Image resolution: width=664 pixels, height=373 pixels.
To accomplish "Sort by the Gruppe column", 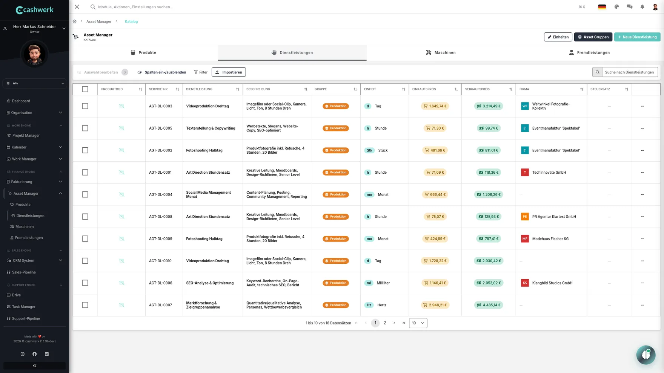I will (355, 89).
